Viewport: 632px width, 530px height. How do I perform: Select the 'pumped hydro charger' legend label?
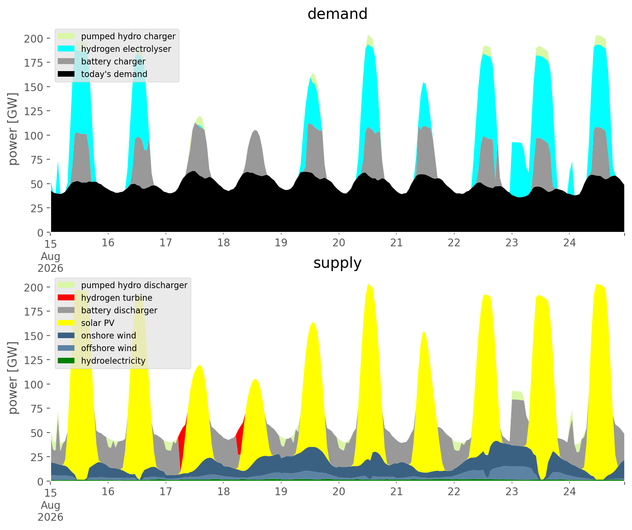128,37
